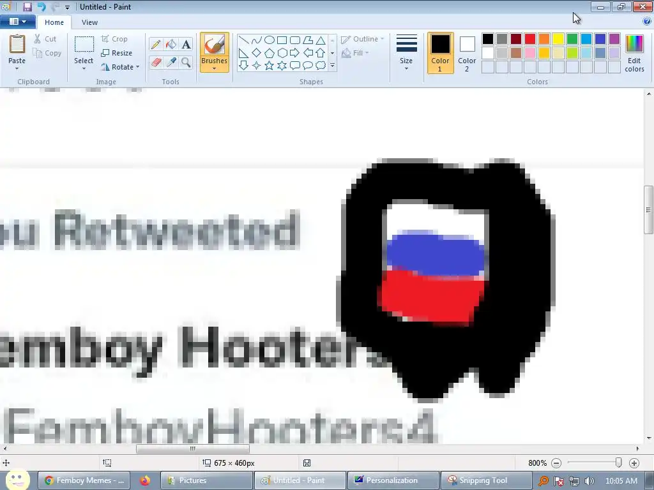Choose the Diamond shape
The width and height of the screenshot is (654, 490).
coord(257,53)
